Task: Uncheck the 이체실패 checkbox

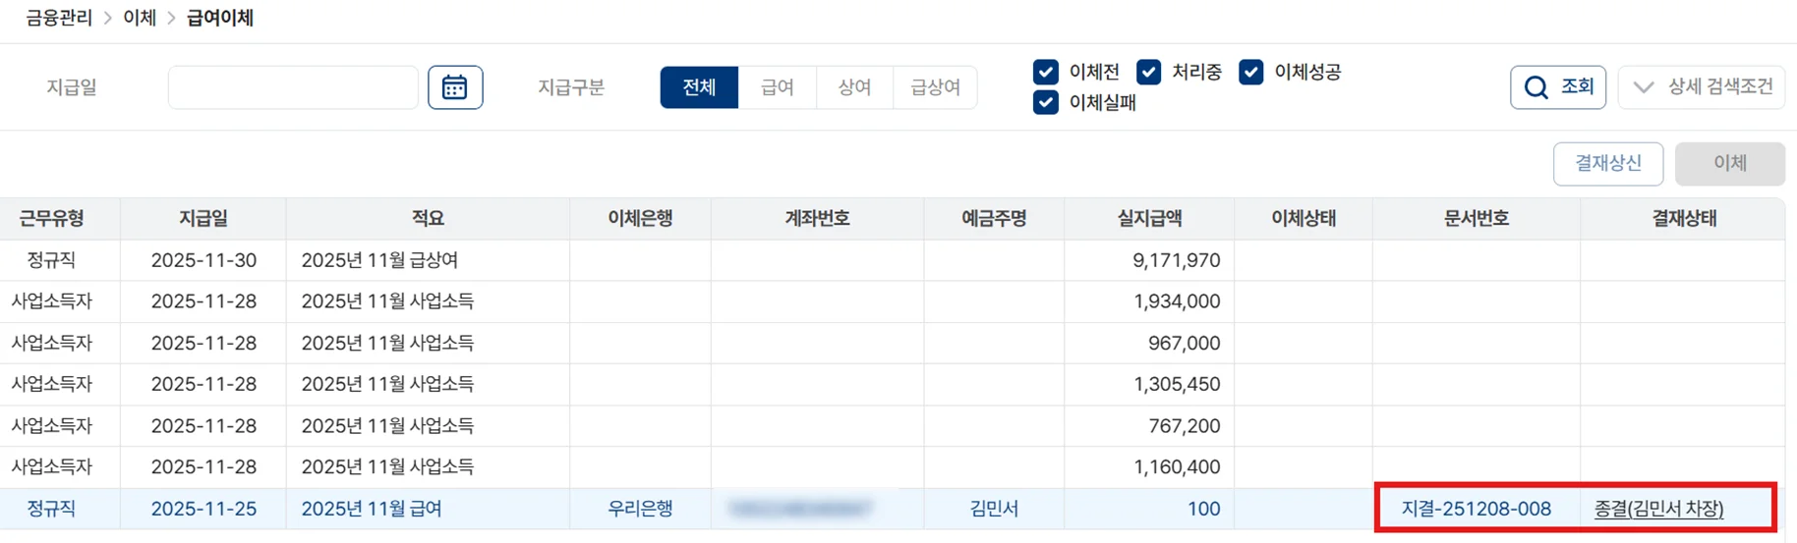Action: point(1045,102)
